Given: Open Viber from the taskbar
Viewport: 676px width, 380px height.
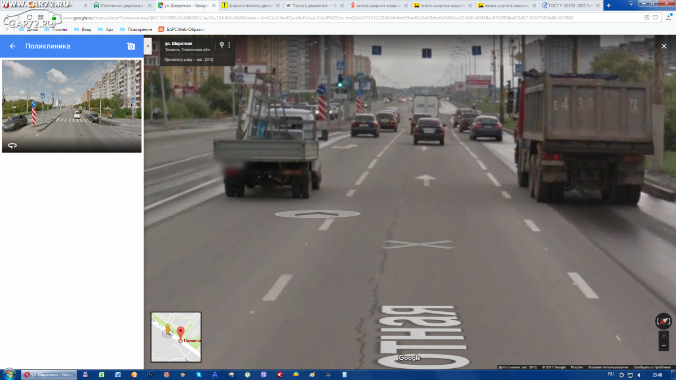Looking at the screenshot, I should click(x=264, y=374).
